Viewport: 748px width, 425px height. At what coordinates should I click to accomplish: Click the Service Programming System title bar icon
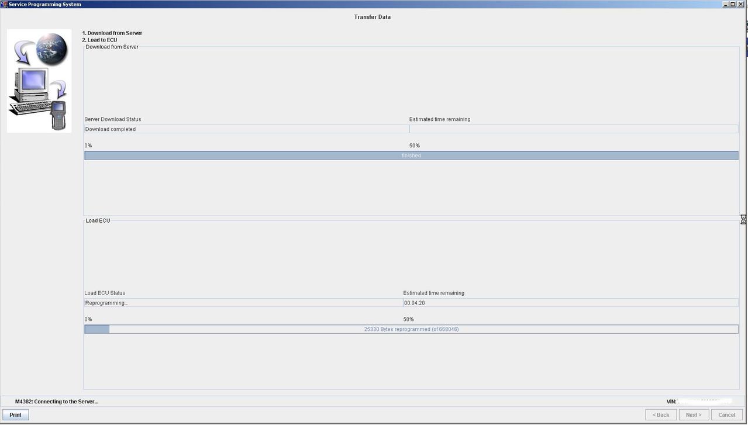click(x=4, y=4)
